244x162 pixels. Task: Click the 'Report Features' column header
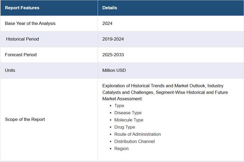click(x=49, y=8)
